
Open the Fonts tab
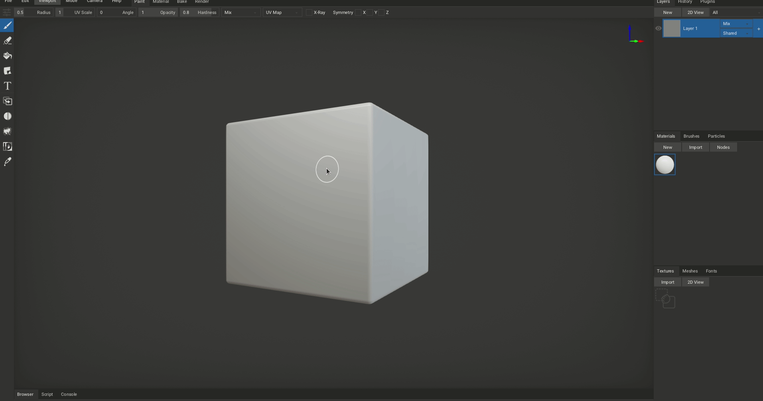pyautogui.click(x=711, y=271)
